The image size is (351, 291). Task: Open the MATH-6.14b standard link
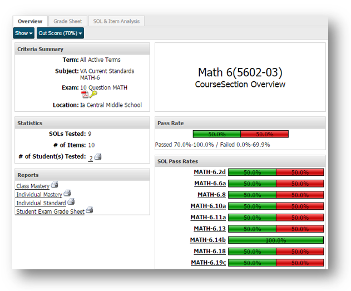click(207, 240)
